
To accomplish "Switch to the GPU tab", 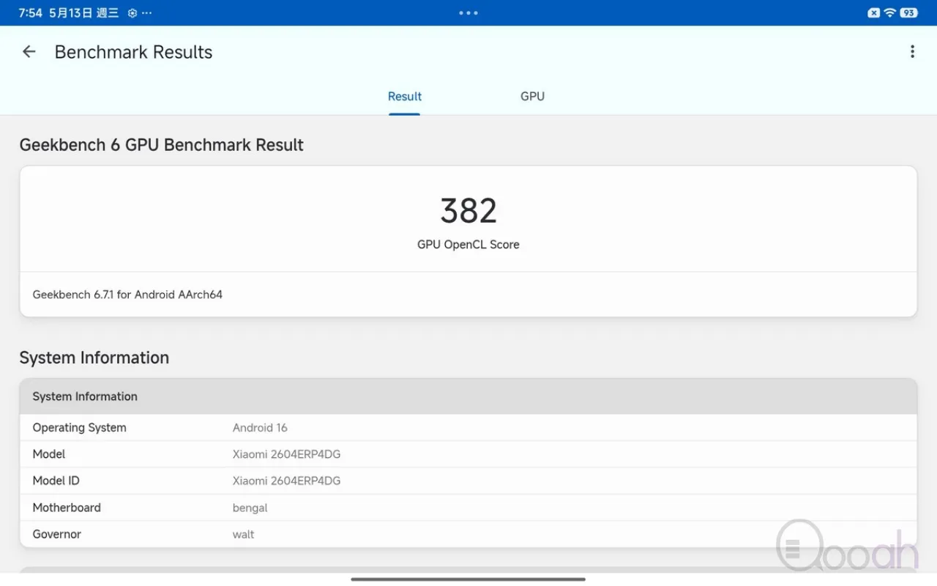I will [x=532, y=96].
